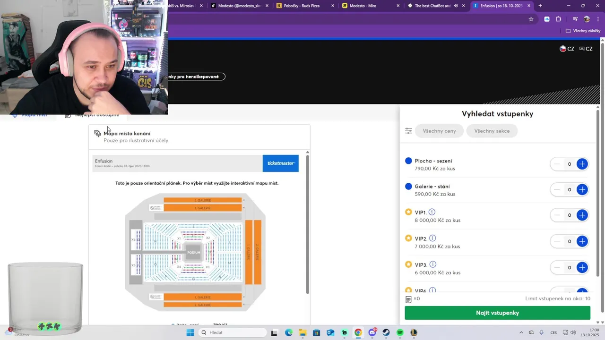This screenshot has height=340, width=605.
Task: Mute the best ChatBot tab audio icon
Action: [x=456, y=6]
